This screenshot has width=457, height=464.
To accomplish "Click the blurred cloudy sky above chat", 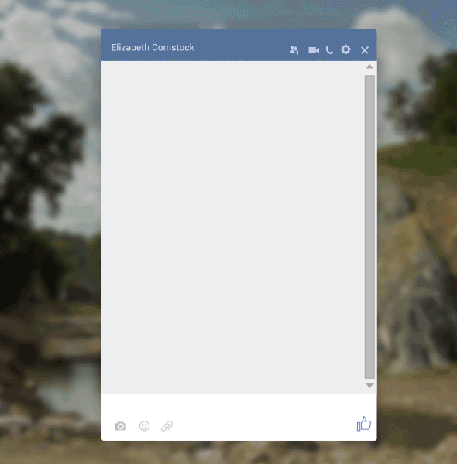I will click(228, 13).
